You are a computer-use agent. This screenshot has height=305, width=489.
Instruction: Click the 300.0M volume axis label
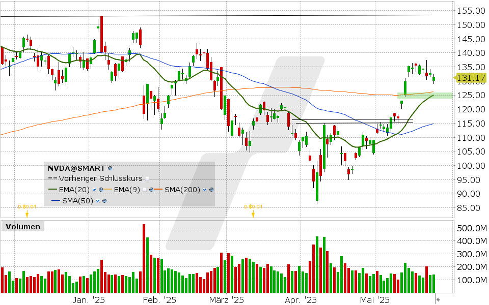[x=472, y=254]
